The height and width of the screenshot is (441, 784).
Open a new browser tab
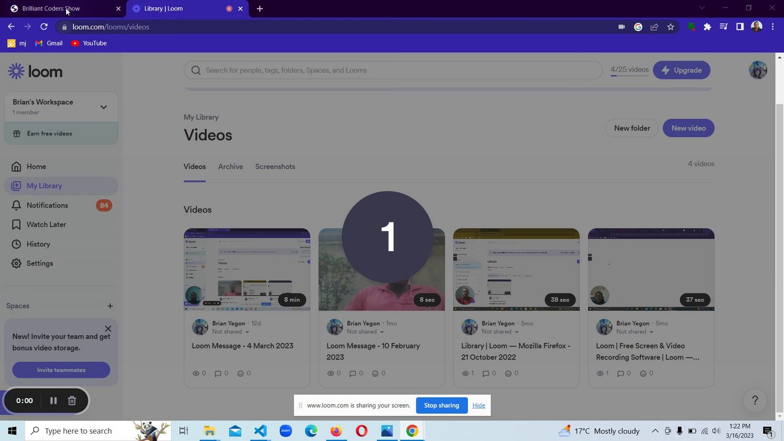tap(260, 9)
